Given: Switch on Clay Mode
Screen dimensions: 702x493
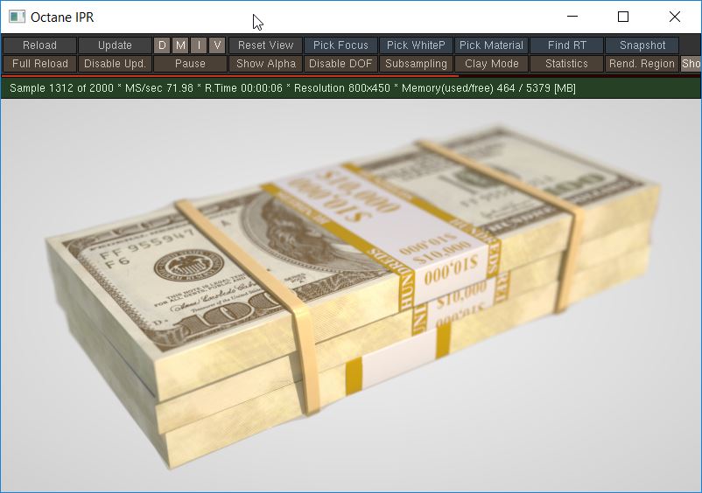Looking at the screenshot, I should click(x=491, y=64).
